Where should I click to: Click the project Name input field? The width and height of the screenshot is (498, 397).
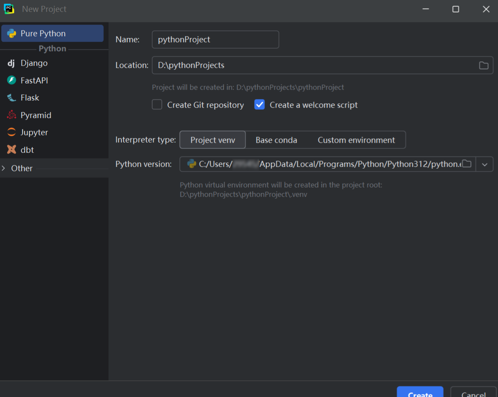point(215,39)
